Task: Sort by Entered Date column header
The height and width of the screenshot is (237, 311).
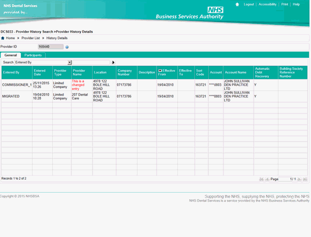Action: 42,72
